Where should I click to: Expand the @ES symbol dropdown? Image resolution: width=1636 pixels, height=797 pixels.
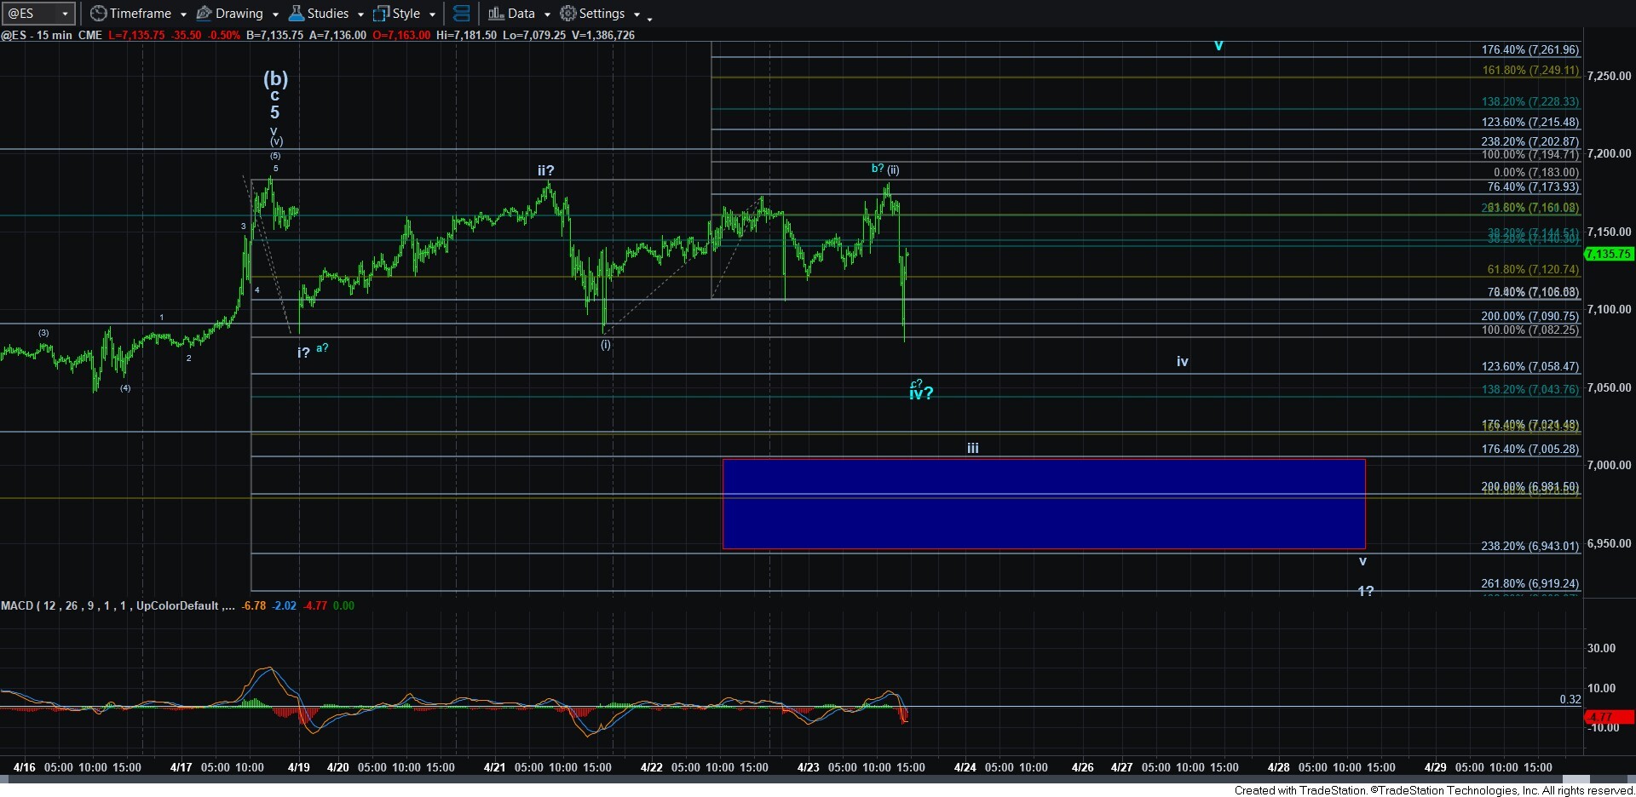point(65,14)
